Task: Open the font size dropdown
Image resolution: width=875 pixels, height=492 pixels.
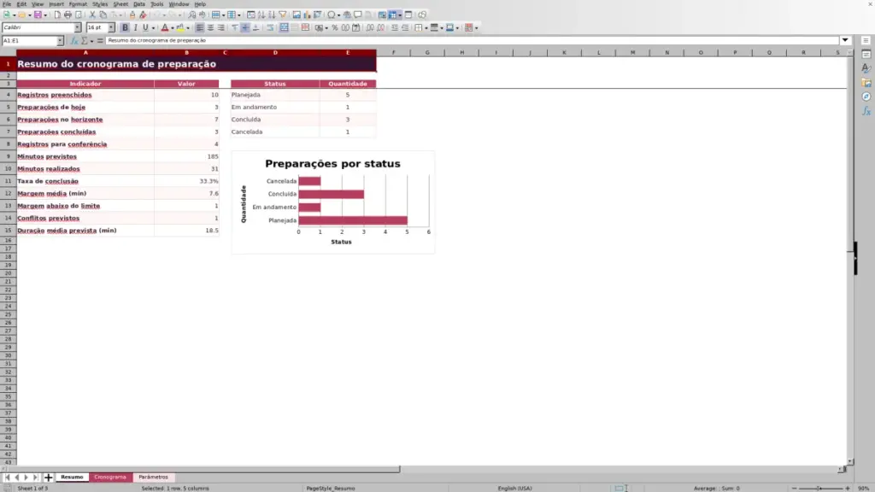Action: click(x=111, y=27)
